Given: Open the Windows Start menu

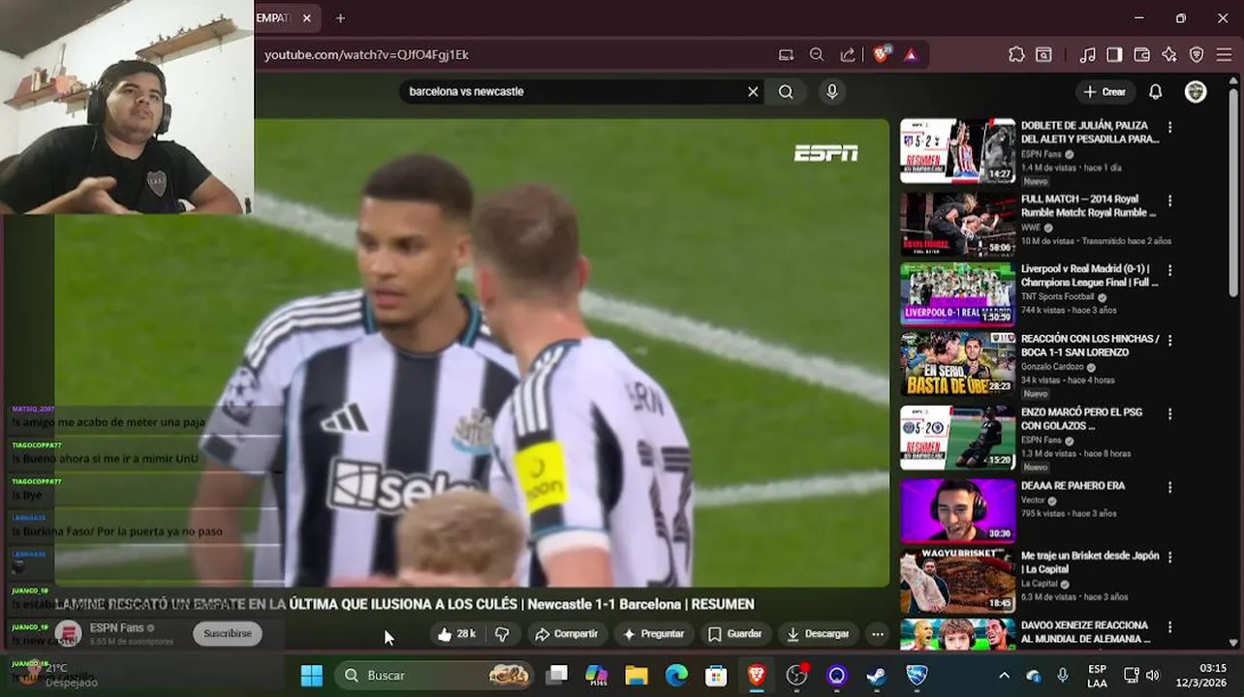Looking at the screenshot, I should tap(312, 675).
